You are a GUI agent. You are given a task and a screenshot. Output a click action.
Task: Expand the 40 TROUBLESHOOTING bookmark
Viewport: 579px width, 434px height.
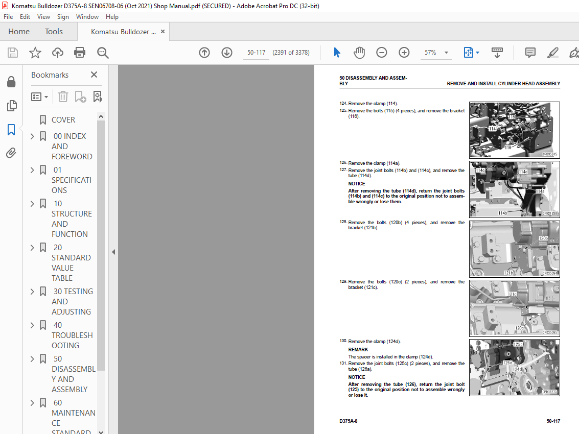pyautogui.click(x=32, y=325)
